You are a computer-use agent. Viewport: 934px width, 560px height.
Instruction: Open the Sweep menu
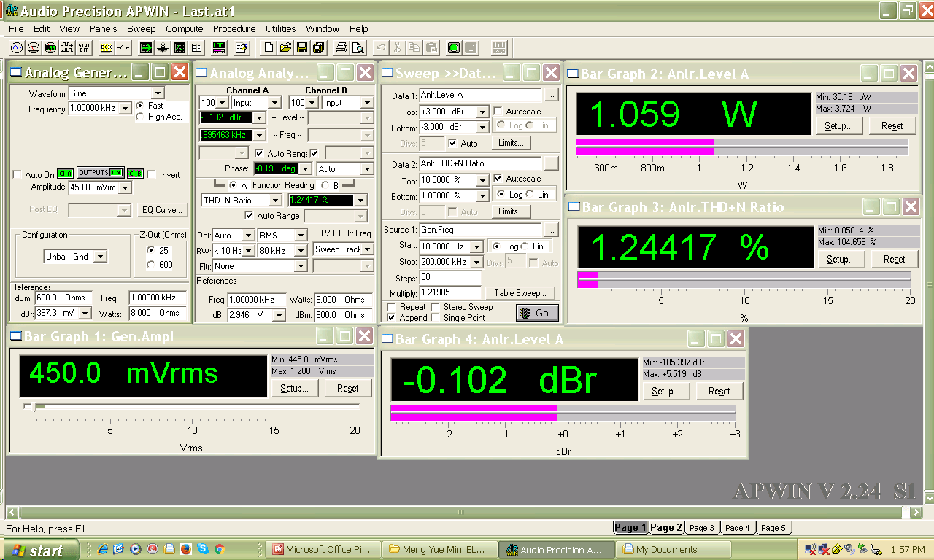point(142,28)
